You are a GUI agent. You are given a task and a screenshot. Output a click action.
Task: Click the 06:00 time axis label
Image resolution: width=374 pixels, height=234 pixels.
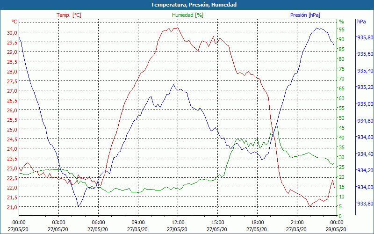(98, 223)
